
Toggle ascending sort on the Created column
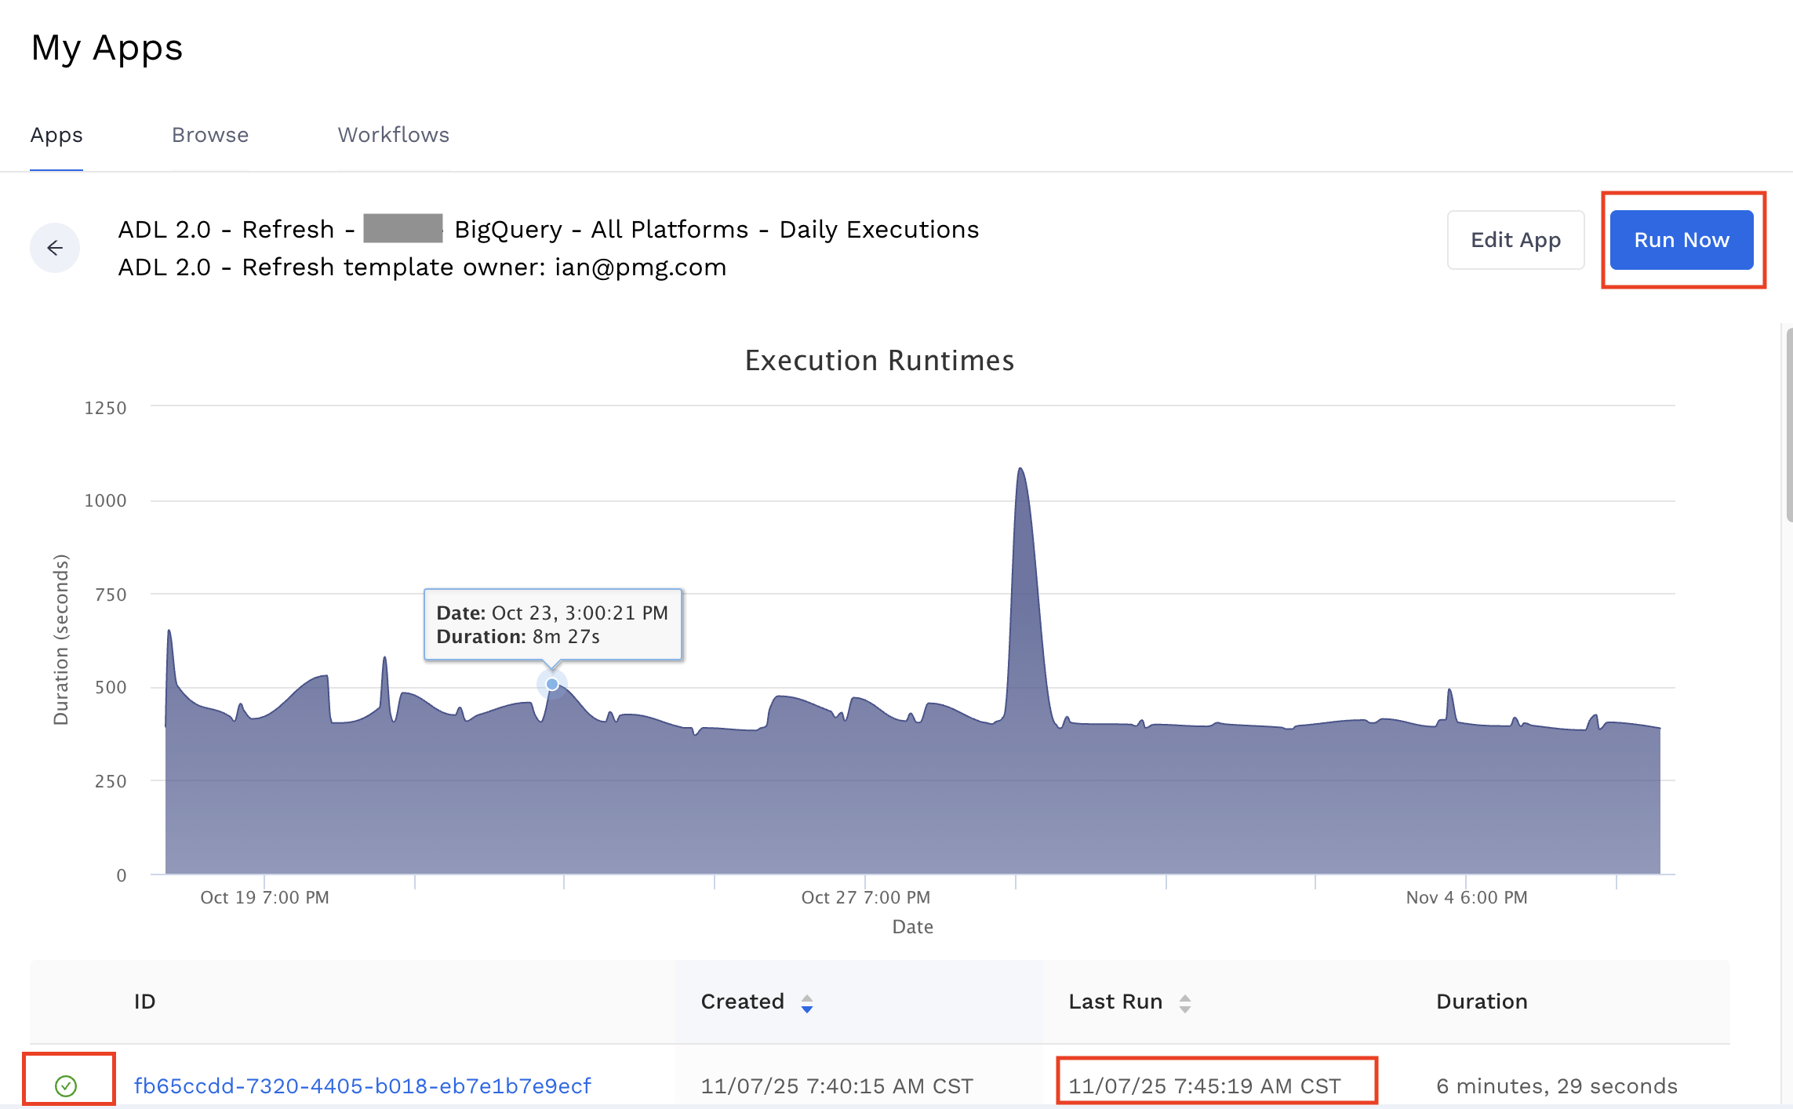(x=806, y=997)
